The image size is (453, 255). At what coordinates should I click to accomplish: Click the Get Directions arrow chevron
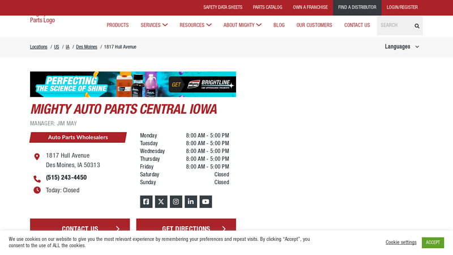coord(224,228)
